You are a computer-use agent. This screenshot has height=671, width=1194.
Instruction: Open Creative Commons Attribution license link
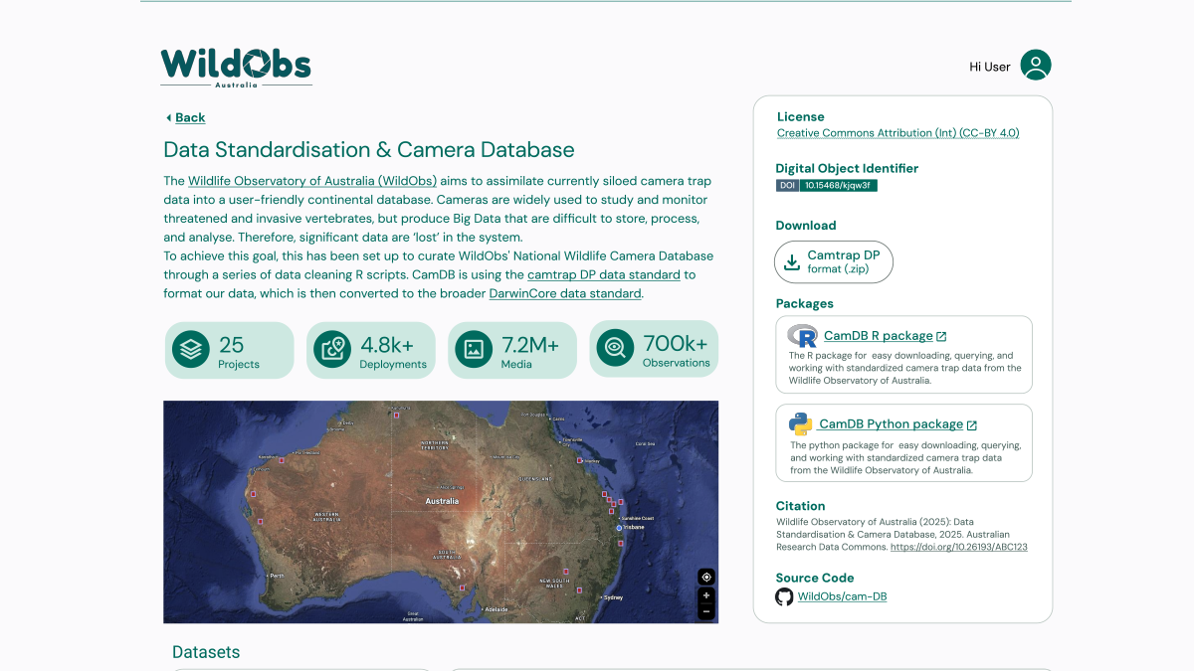click(x=897, y=133)
